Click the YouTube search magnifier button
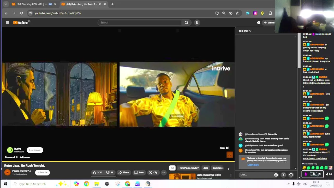This screenshot has height=188, width=334. [x=186, y=22]
